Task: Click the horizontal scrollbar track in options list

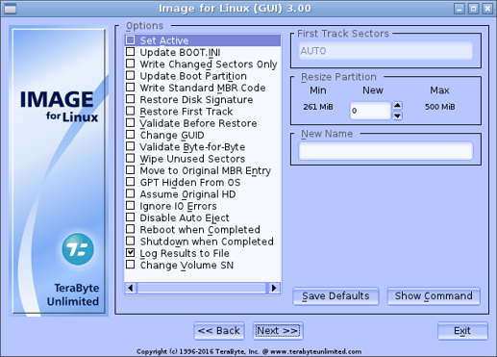Action: 202,288
